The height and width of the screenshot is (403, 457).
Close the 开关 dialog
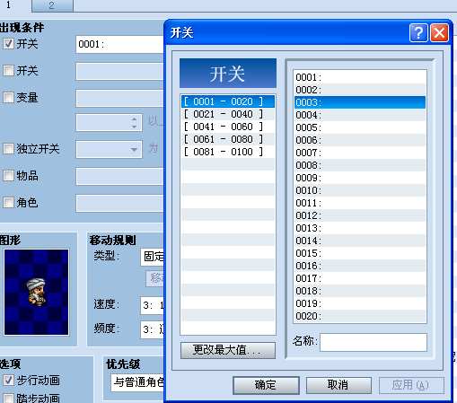(439, 32)
